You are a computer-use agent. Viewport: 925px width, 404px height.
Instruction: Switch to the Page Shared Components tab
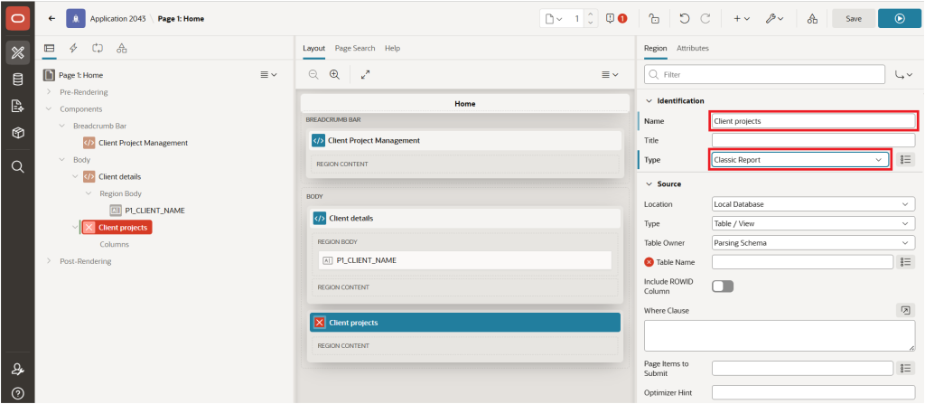pyautogui.click(x=122, y=48)
